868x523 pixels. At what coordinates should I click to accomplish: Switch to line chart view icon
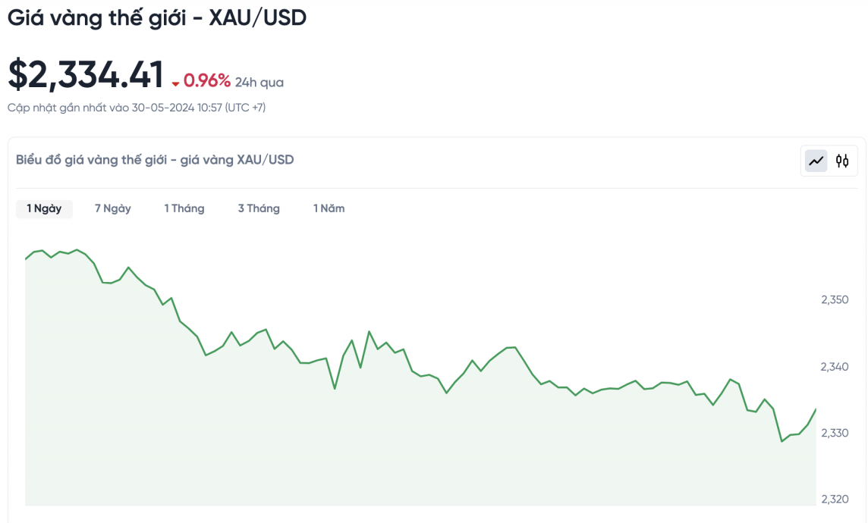(x=816, y=161)
